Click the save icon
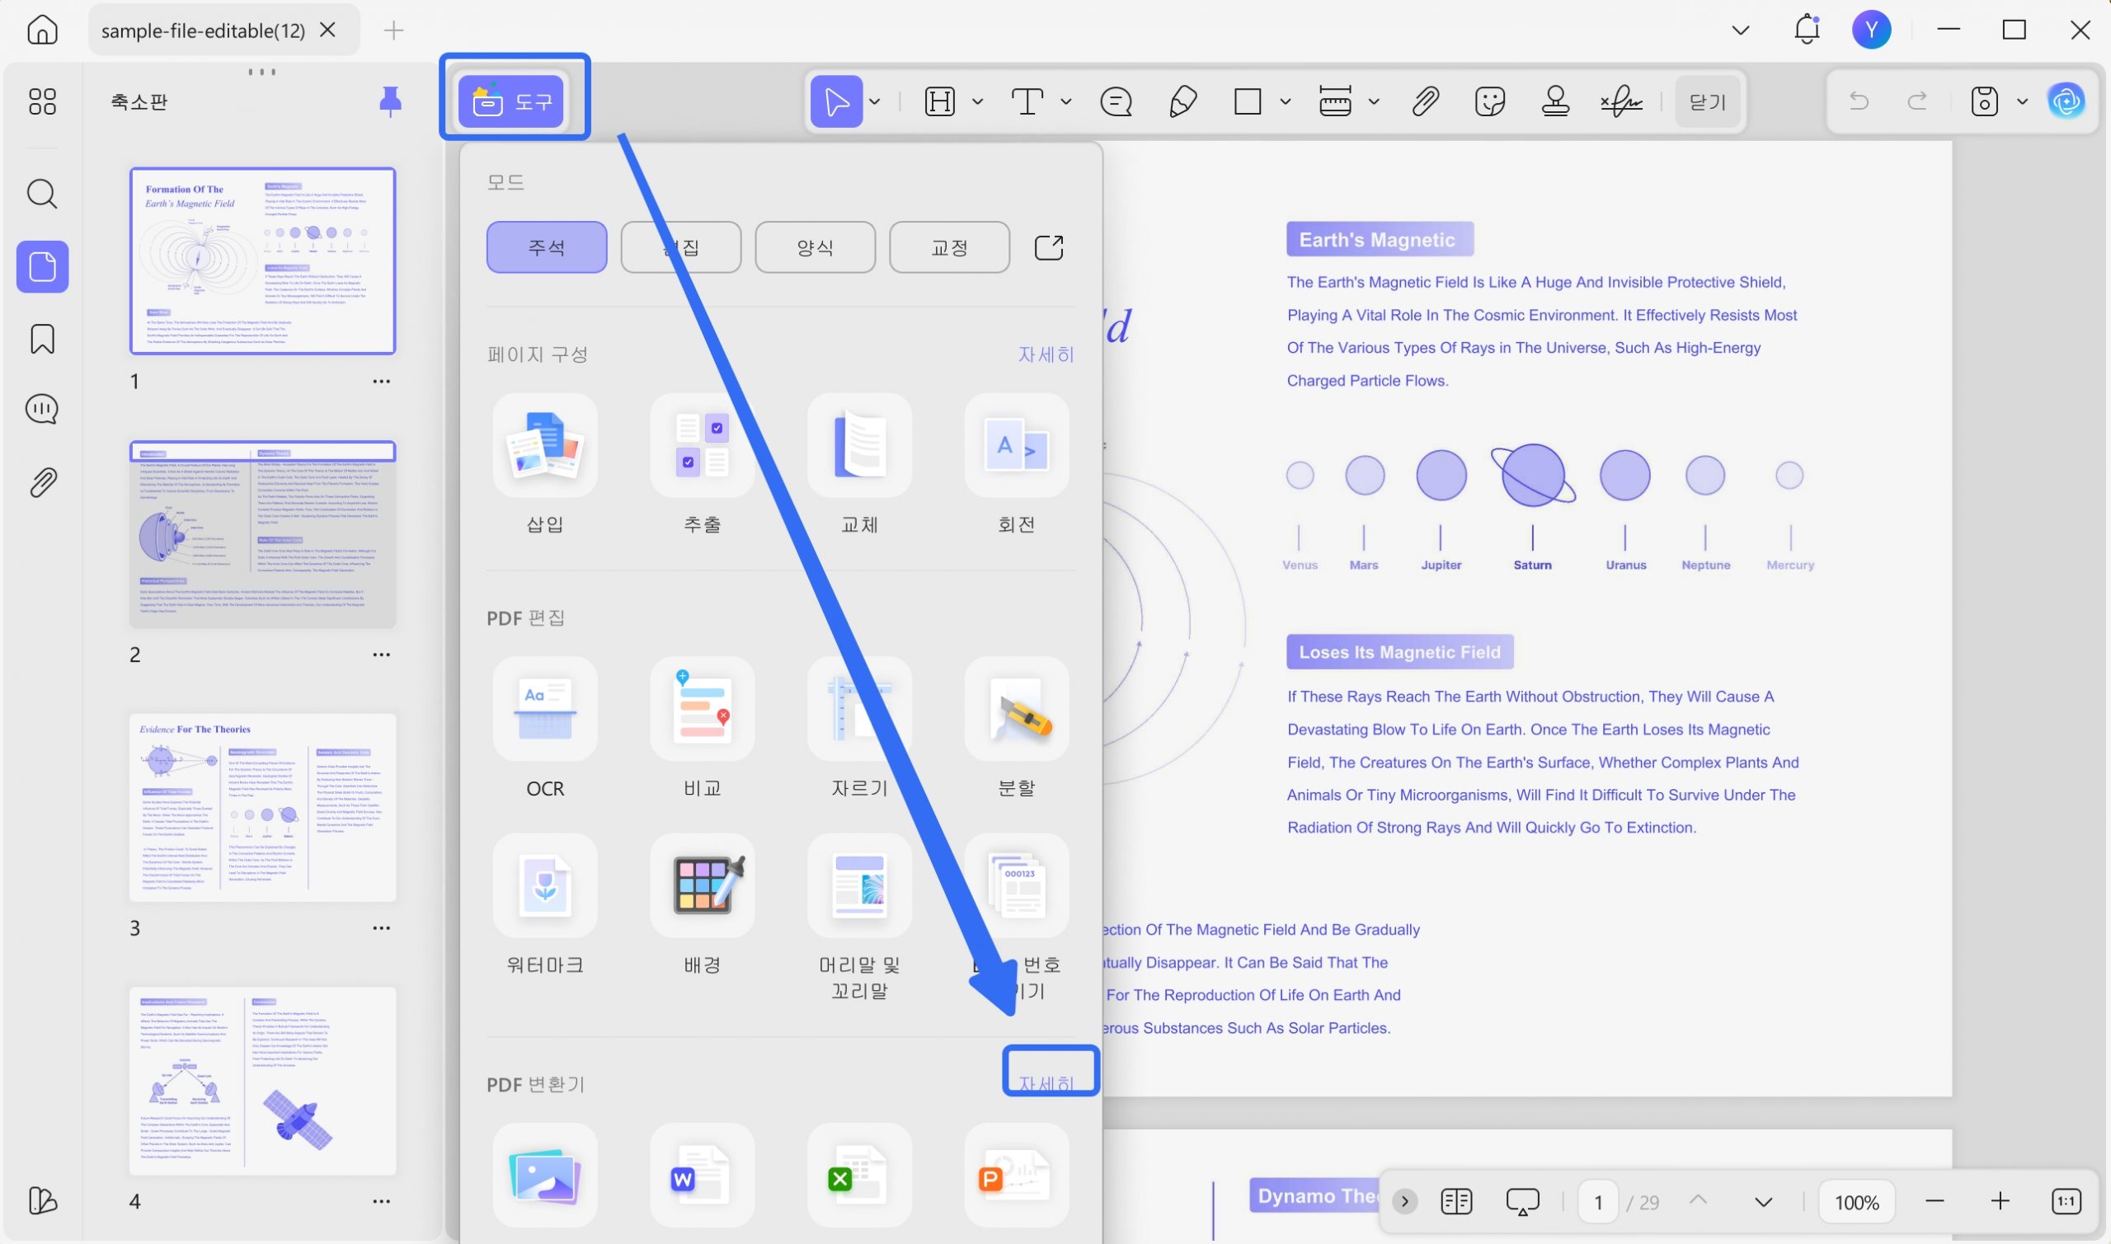This screenshot has height=1244, width=2111. (1984, 101)
